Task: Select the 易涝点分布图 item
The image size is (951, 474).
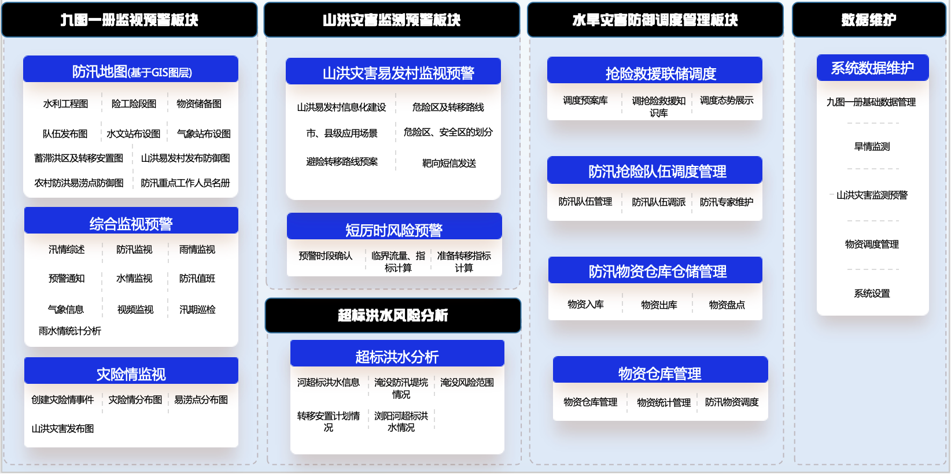Action: (201, 400)
